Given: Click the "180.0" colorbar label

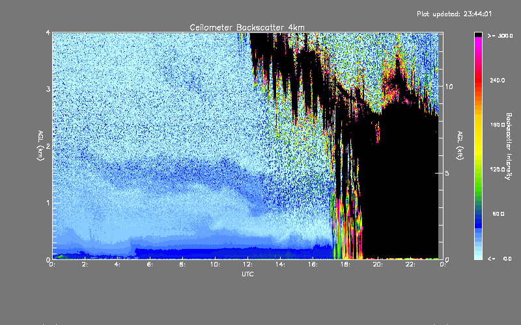Looking at the screenshot, I should pos(498,125).
